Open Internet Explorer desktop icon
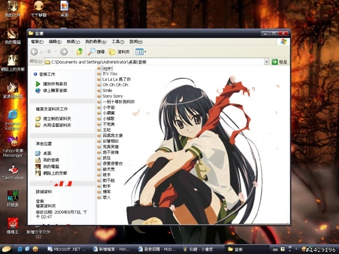Image resolution: width=339 pixels, height=254 pixels. click(x=13, y=120)
